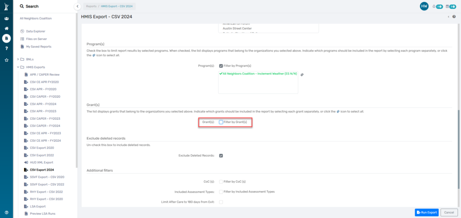Open the Reports document icon in left rail
Viewport: 461px width, 218px height.
pos(6,39)
